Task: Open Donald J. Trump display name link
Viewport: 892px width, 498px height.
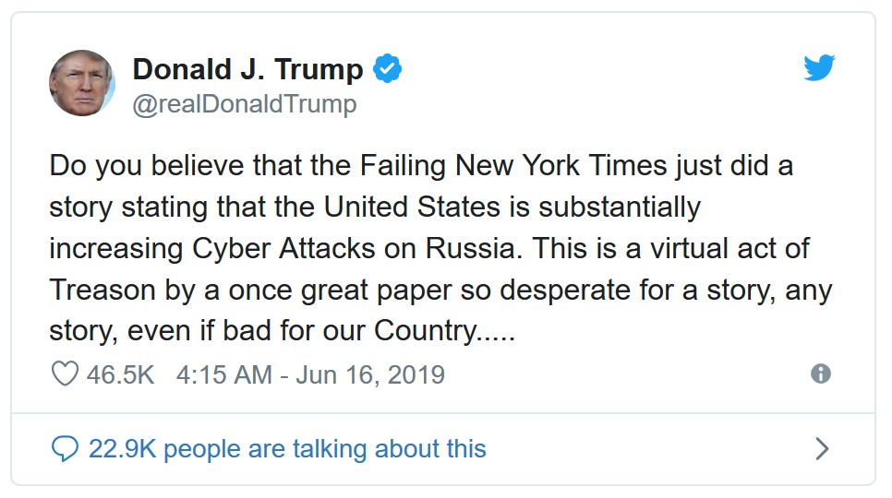Action: [247, 69]
